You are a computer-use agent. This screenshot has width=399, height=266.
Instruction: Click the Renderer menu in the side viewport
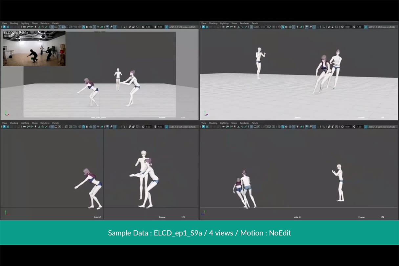point(244,123)
